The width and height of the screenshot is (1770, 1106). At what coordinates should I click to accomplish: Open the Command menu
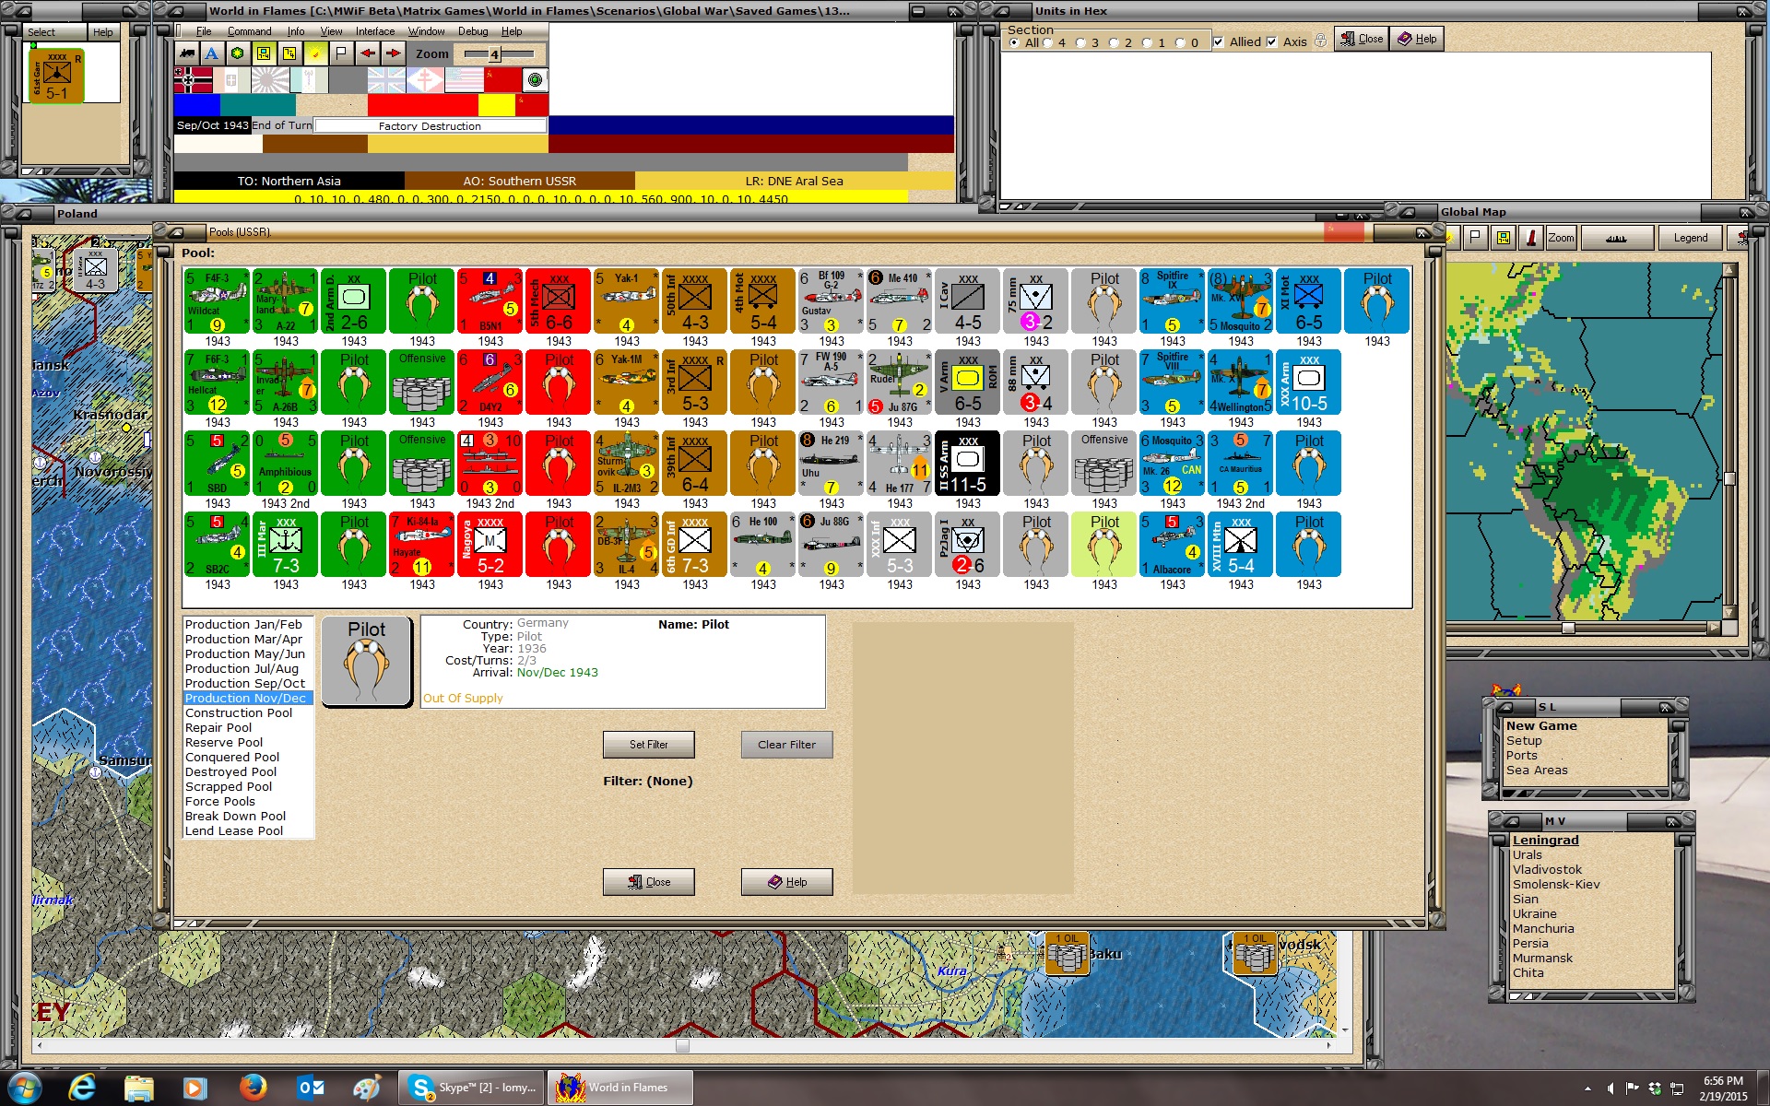pos(249,31)
